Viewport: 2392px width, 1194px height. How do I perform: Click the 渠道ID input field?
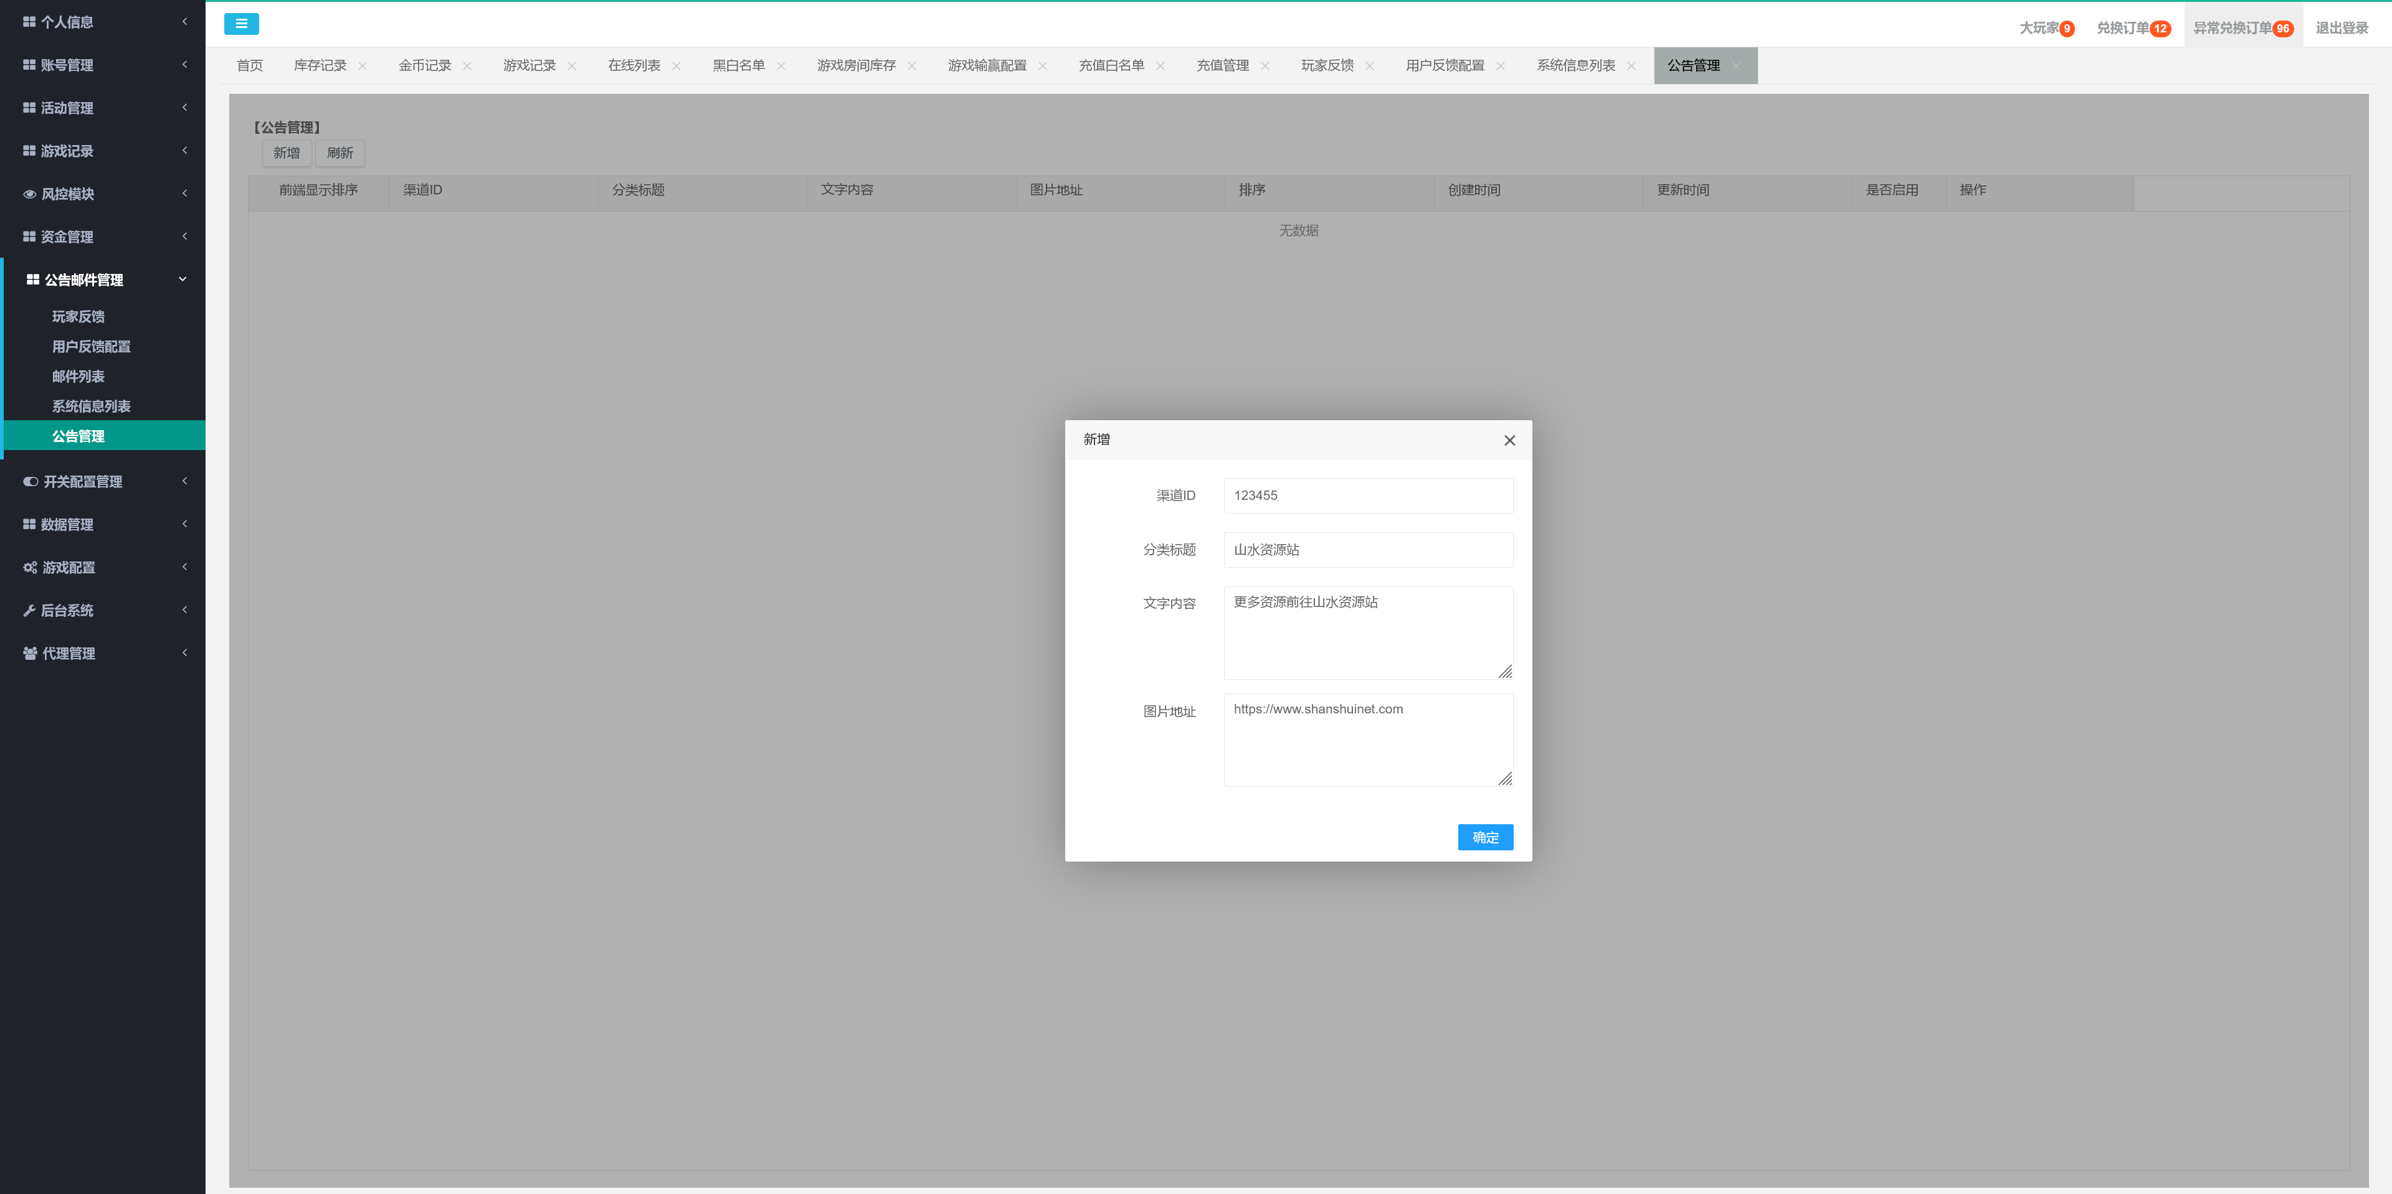point(1367,496)
